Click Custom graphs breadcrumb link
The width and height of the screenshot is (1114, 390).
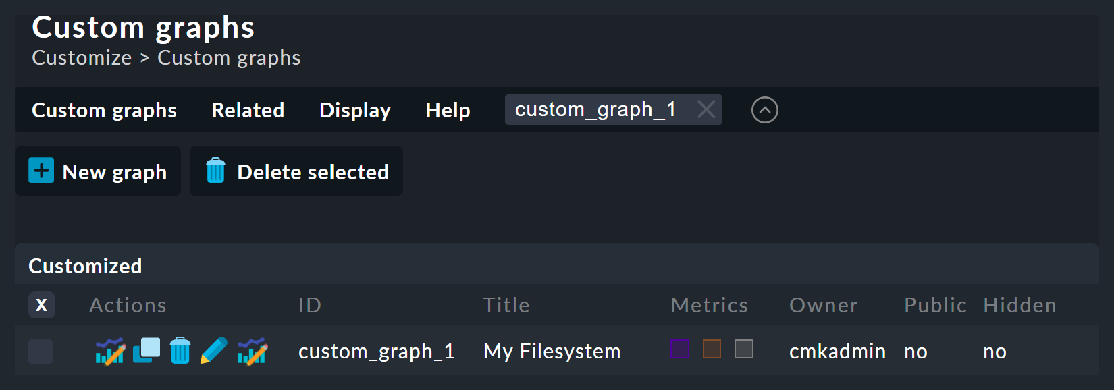click(229, 58)
